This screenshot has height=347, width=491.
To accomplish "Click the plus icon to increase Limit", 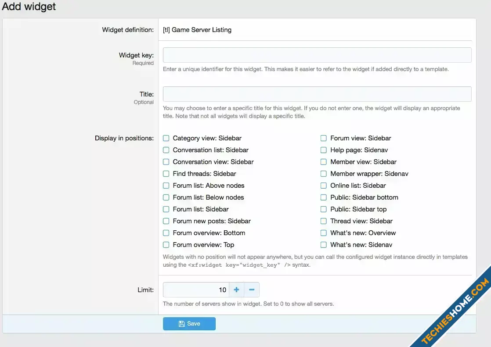I will click(x=236, y=290).
